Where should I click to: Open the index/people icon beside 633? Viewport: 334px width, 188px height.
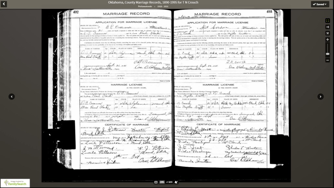coord(176,182)
